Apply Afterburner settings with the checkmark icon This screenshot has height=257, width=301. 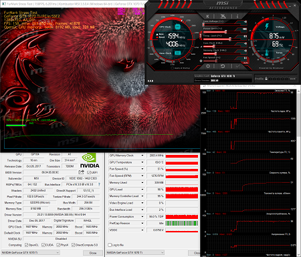(x=237, y=66)
